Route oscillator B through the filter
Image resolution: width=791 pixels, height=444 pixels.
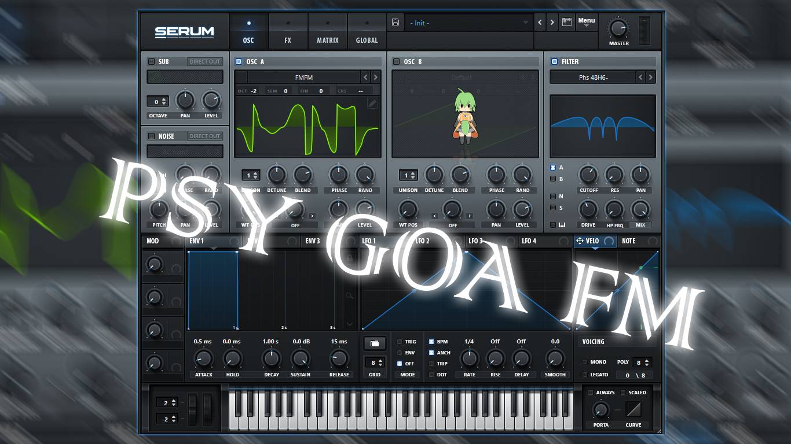point(553,179)
